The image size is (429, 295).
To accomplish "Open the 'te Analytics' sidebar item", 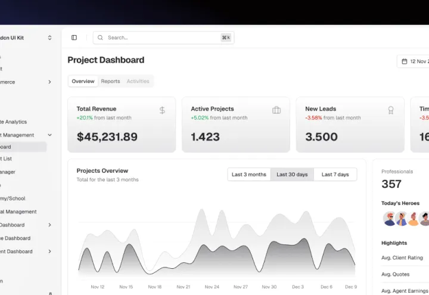I will point(13,122).
